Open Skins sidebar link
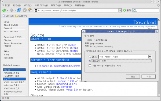Screen dimensions: 161x101 (x=6, y=51)
